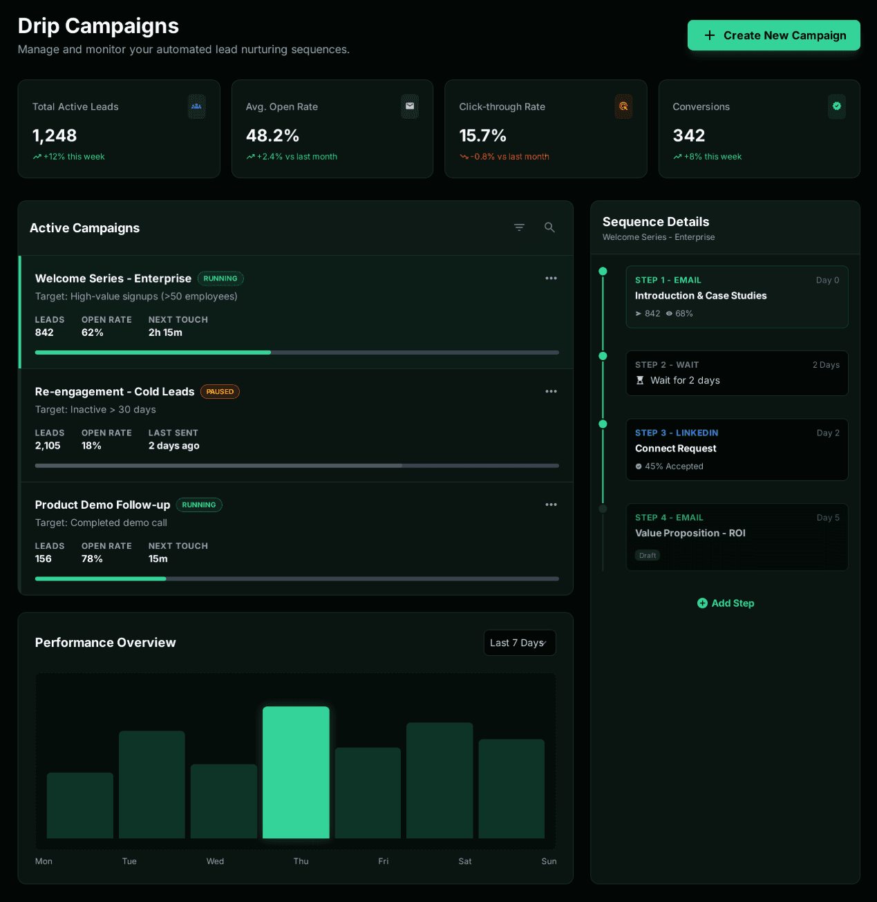
Task: Select the Welcome Series - Enterprise campaign
Action: tap(113, 279)
